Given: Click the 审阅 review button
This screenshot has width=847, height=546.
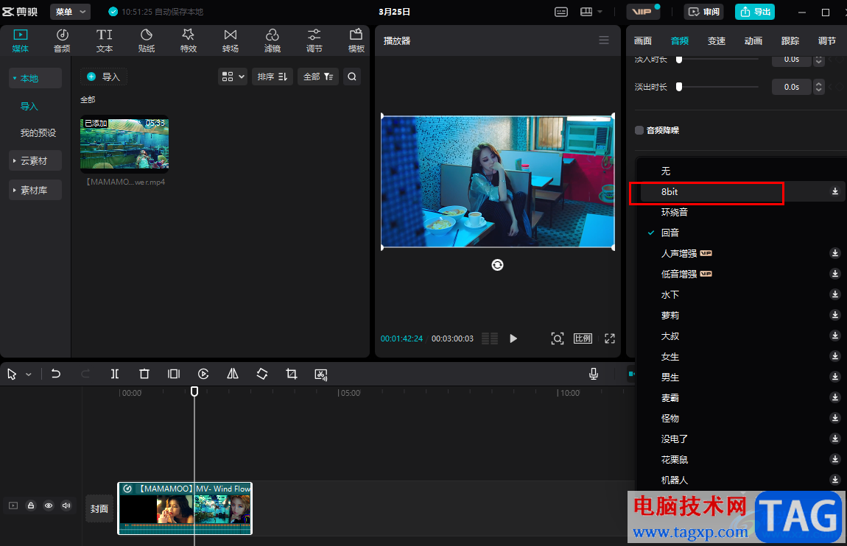Looking at the screenshot, I should tap(704, 12).
